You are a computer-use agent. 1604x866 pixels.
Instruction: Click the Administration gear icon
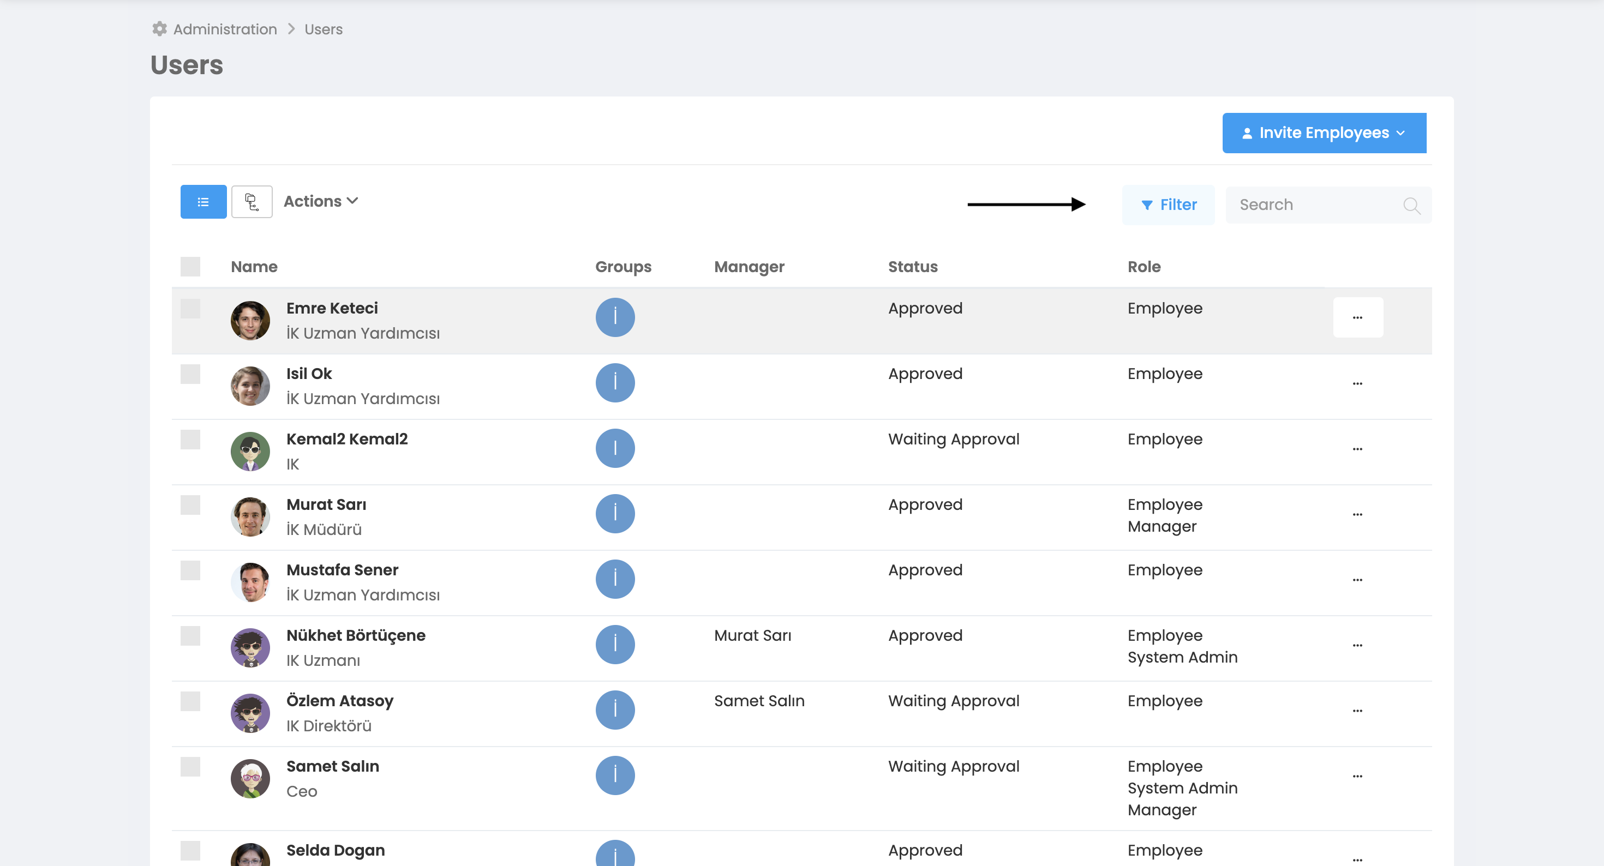point(159,29)
